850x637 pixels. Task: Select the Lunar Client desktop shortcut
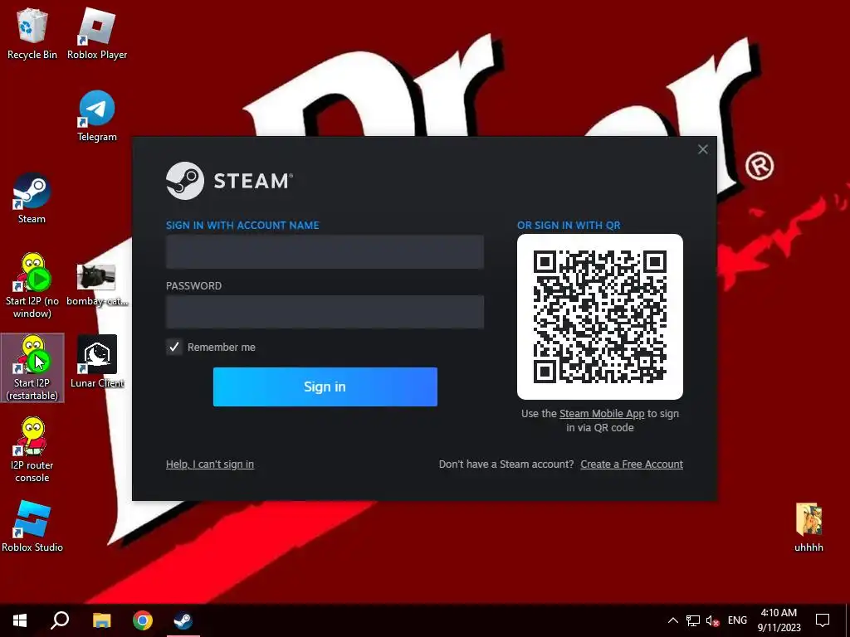click(x=97, y=362)
